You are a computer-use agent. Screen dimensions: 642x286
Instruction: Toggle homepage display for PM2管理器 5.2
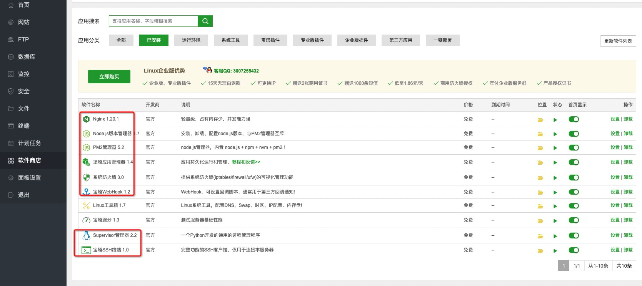point(574,147)
